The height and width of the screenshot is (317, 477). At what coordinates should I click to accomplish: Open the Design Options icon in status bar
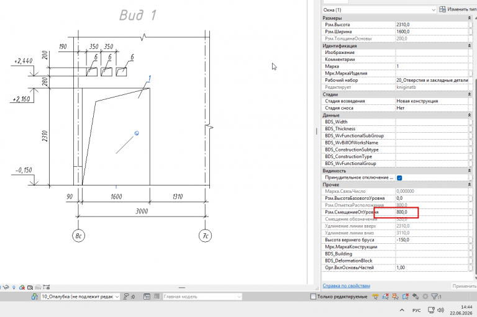click(x=147, y=297)
